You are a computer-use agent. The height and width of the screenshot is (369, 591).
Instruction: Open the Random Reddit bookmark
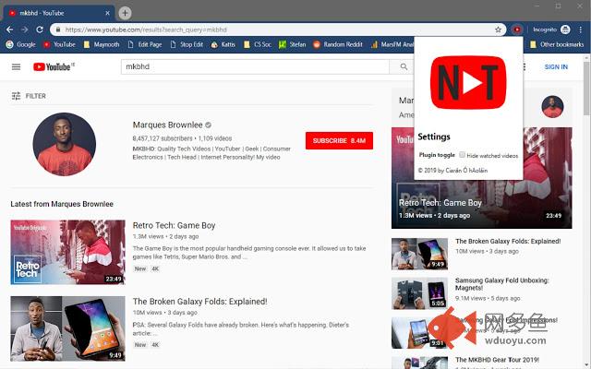(x=338, y=44)
